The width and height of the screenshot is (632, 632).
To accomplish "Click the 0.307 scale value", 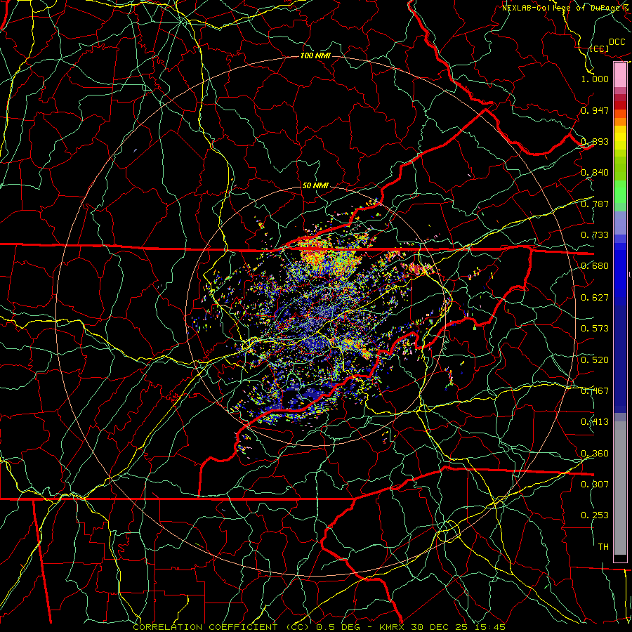I will pos(595,484).
